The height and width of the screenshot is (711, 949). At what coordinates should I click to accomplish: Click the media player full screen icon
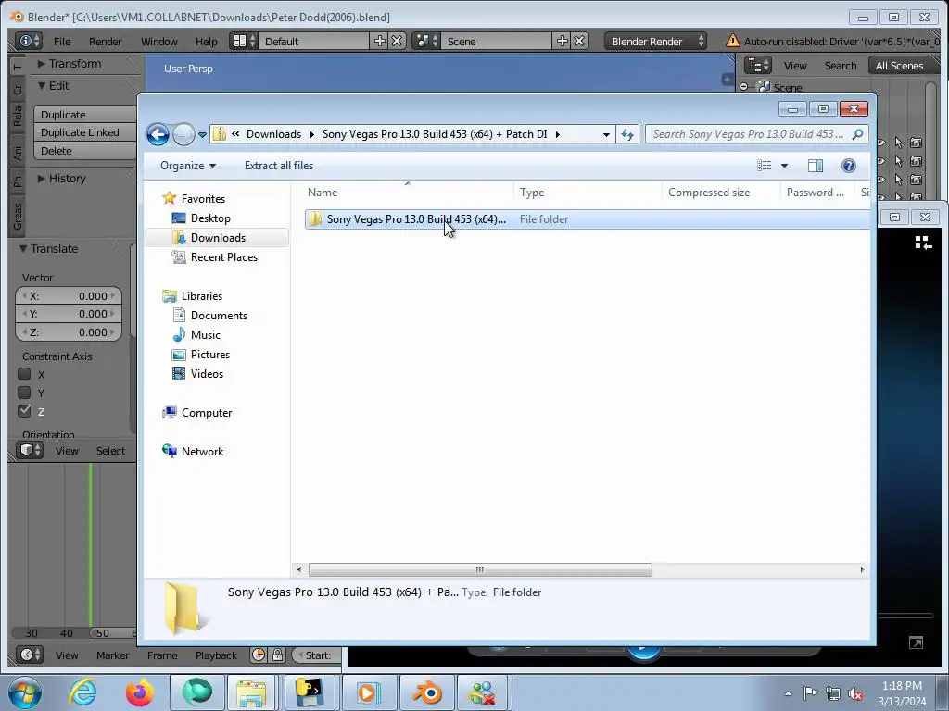[x=917, y=642]
